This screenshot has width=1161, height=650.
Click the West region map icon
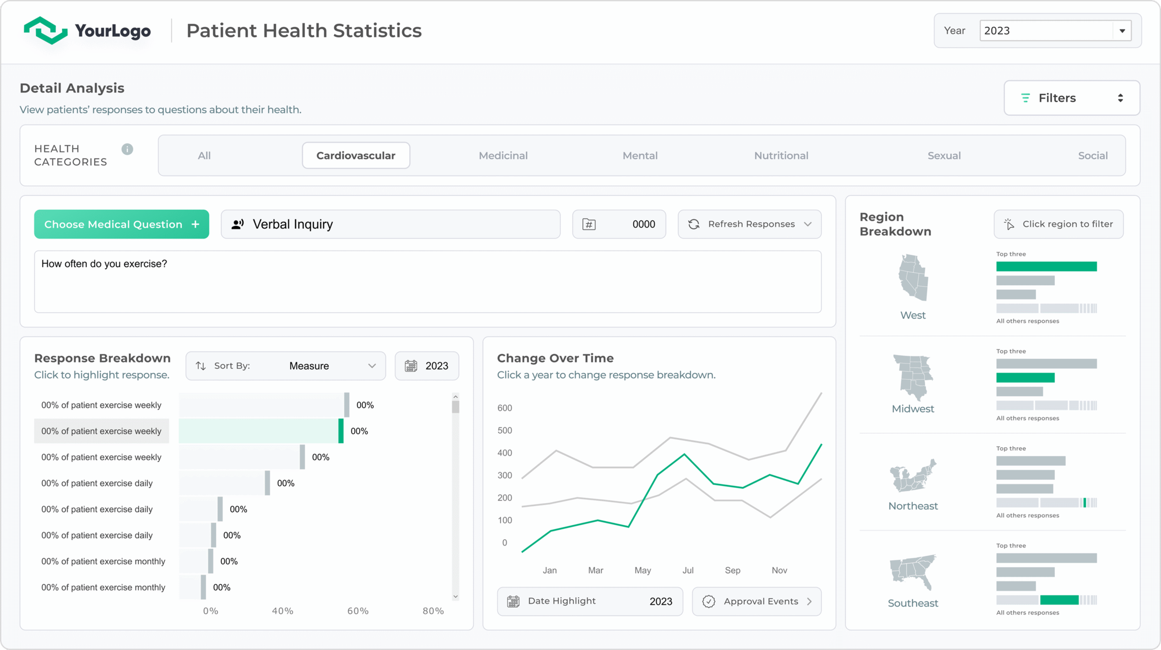pos(913,278)
